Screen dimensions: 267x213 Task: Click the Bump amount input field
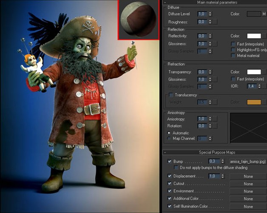(213, 162)
